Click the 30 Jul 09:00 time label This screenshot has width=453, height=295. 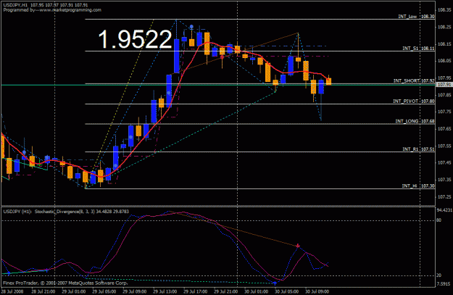point(317,291)
